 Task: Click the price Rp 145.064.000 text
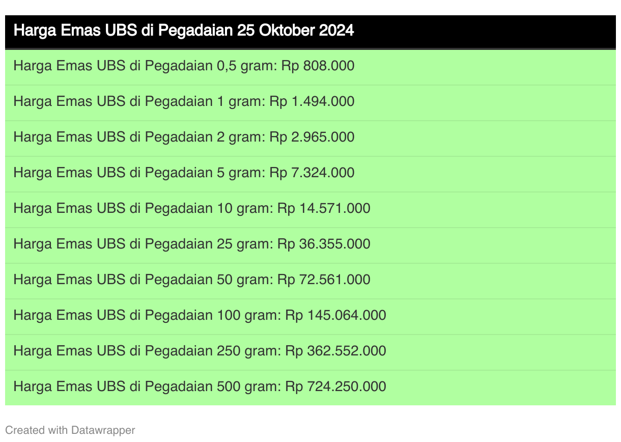(x=335, y=316)
